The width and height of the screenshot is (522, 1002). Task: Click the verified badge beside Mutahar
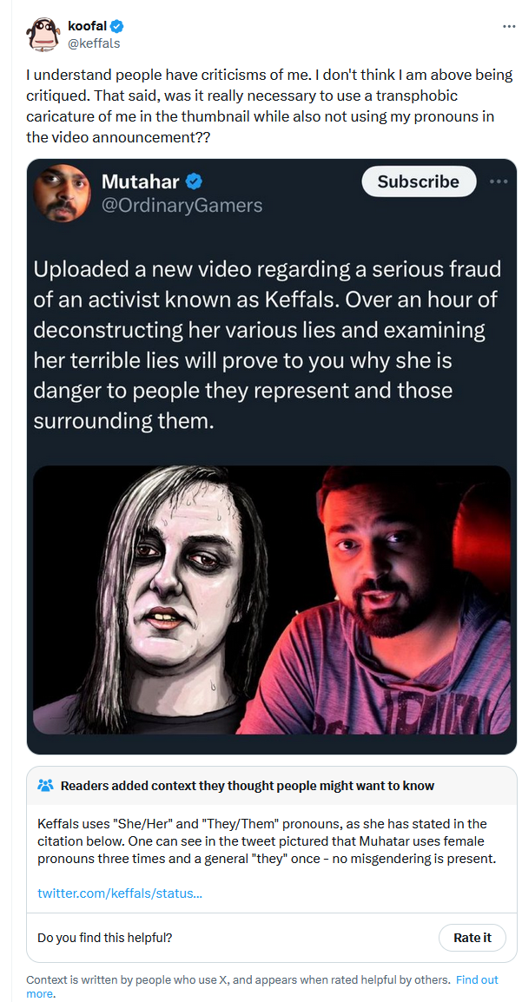coord(195,182)
